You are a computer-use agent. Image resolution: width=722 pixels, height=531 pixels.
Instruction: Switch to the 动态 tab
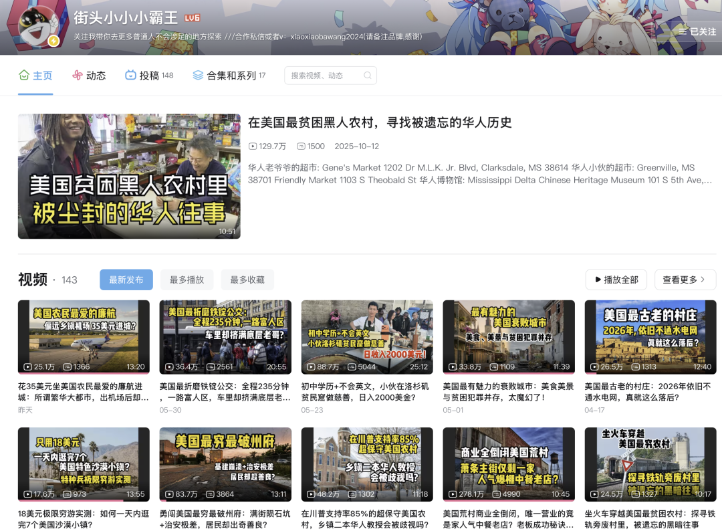coord(89,76)
